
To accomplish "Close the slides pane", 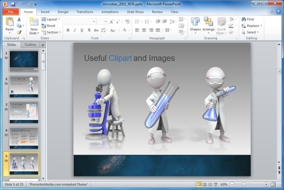I will pos(43,45).
